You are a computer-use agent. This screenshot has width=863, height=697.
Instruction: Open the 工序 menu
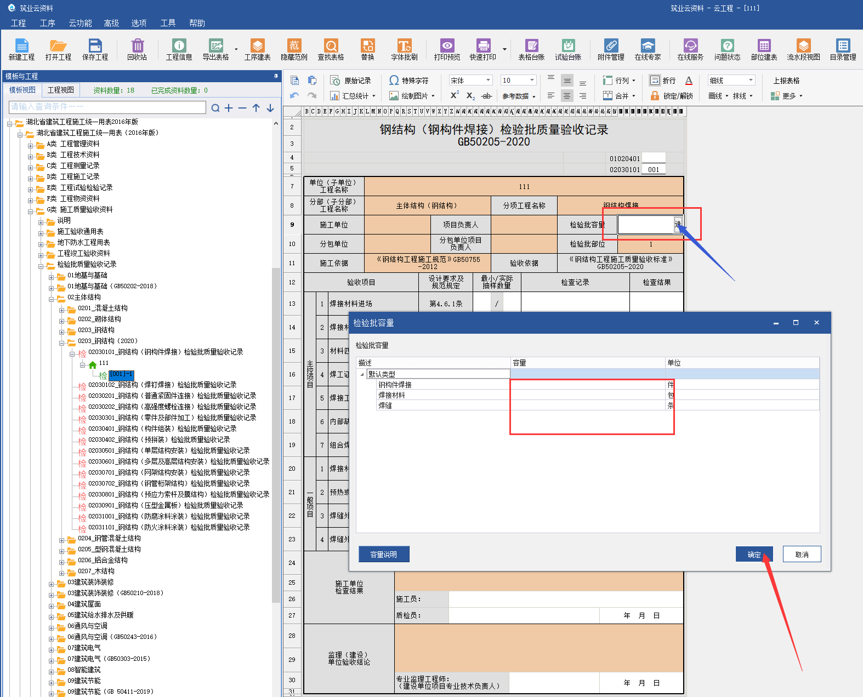(47, 23)
